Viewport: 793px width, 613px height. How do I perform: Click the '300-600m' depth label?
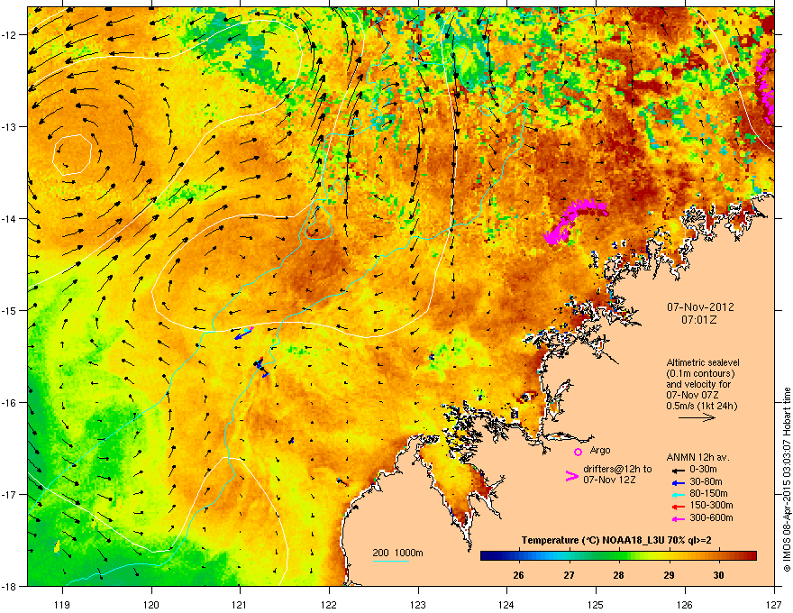point(712,517)
